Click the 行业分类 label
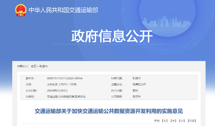 [117, 91]
